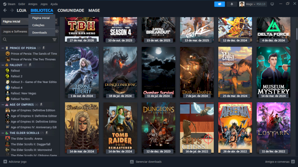Image resolution: width=298 pixels, height=167 pixels.
Task: Collapse the PRINCE OF PERSIA collection
Action: 3,48
